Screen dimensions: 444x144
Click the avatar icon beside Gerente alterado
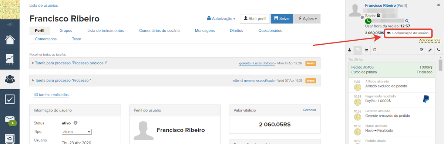tap(357, 117)
